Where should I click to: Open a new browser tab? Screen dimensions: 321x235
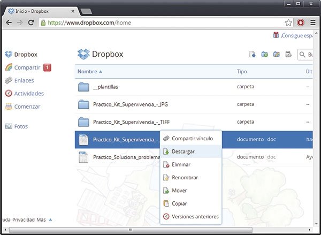pyautogui.click(x=86, y=11)
